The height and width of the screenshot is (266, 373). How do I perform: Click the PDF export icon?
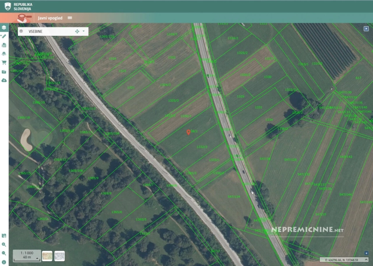click(4, 45)
